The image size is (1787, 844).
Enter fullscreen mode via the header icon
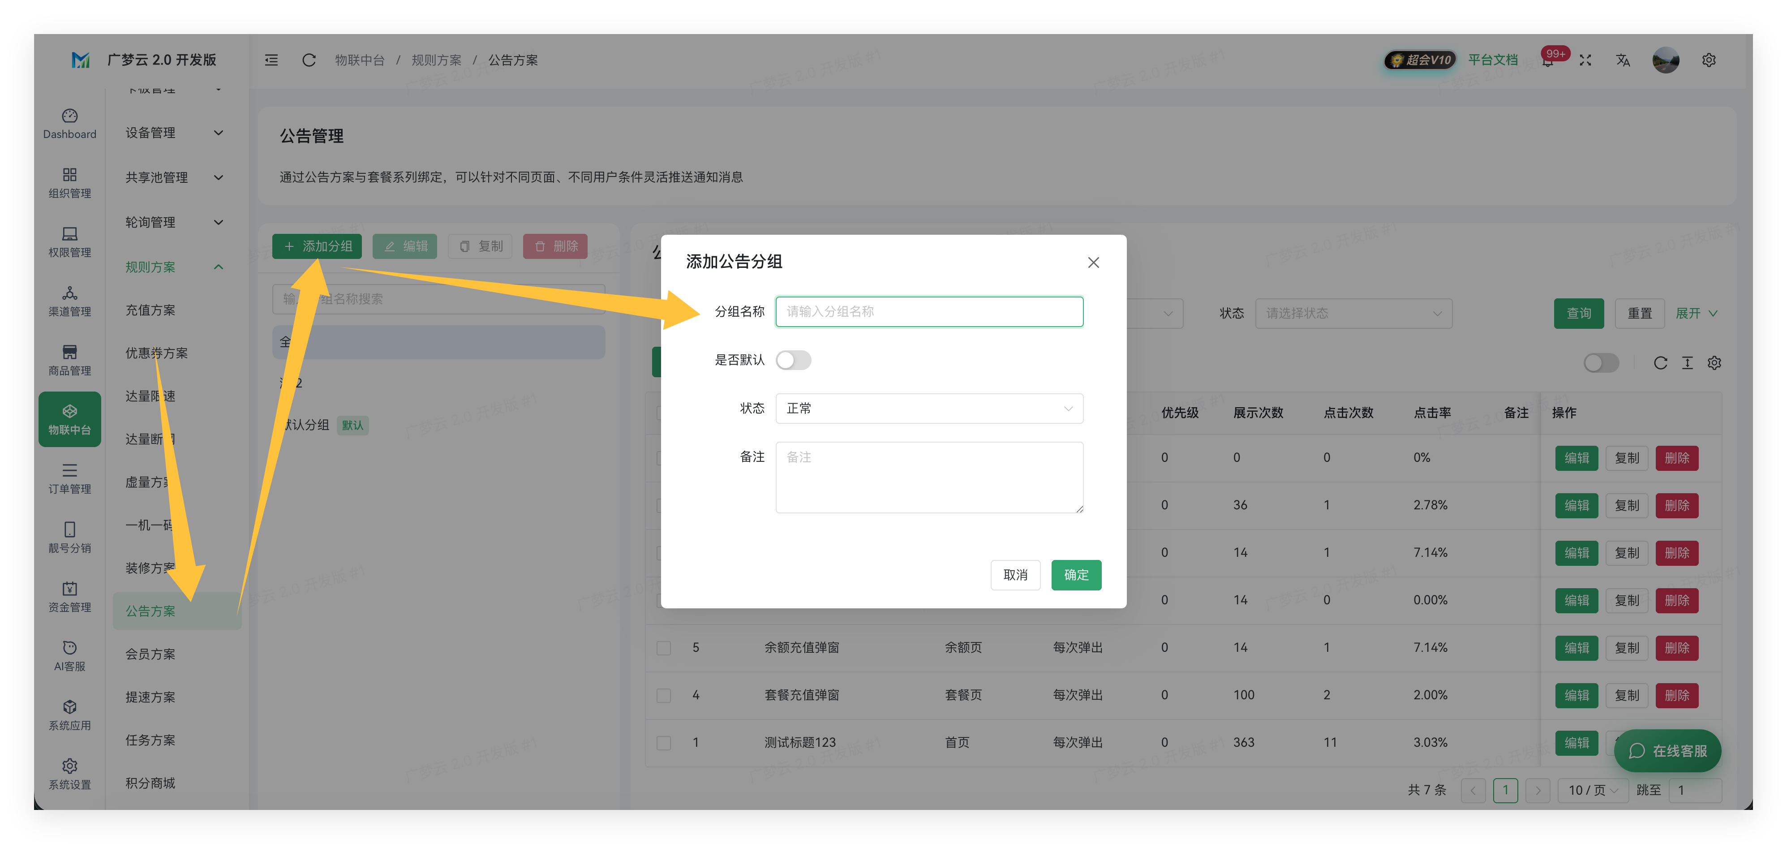pos(1585,60)
